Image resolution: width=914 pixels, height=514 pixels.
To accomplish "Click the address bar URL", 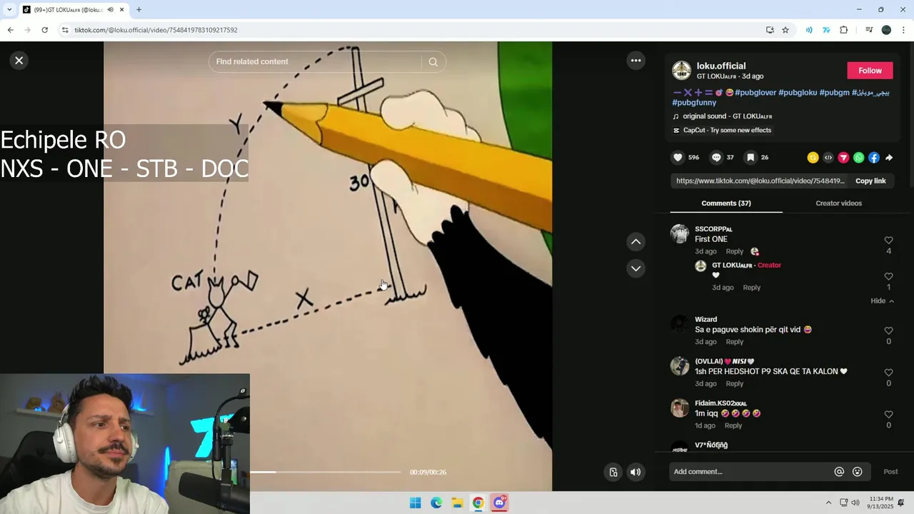I will pyautogui.click(x=156, y=30).
